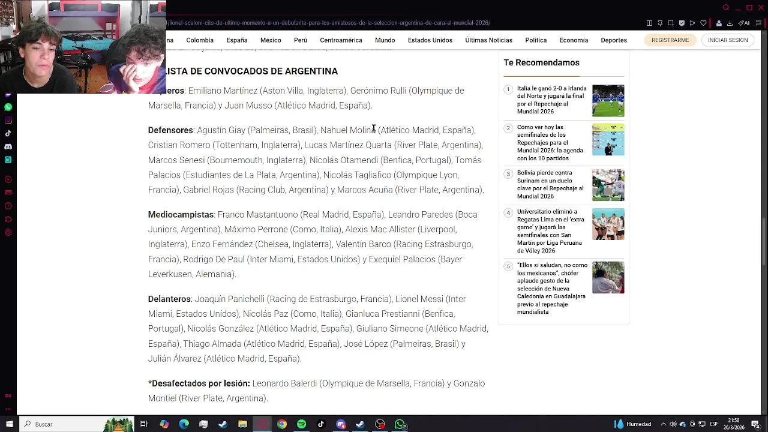The height and width of the screenshot is (432, 768).
Task: Click the Humedad weather widget in the taskbar
Action: (x=632, y=424)
